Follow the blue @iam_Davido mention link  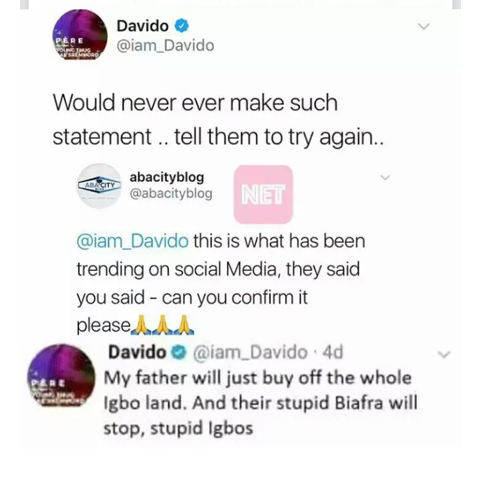pyautogui.click(x=133, y=241)
